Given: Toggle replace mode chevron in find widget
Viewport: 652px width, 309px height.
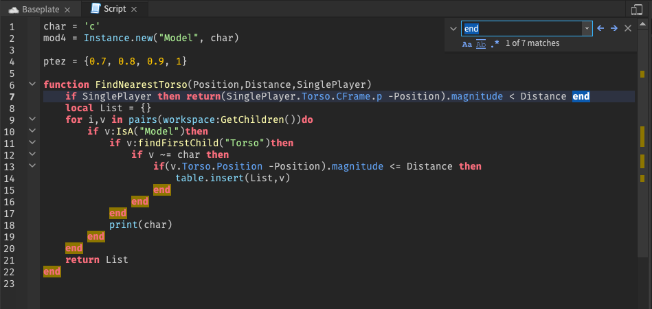Looking at the screenshot, I should tap(453, 28).
